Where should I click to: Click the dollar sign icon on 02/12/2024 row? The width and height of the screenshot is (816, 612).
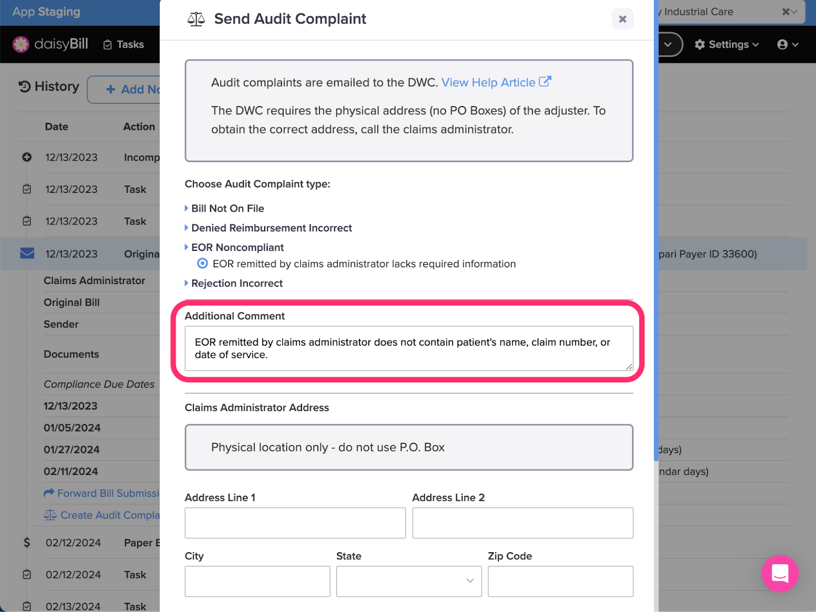click(27, 543)
